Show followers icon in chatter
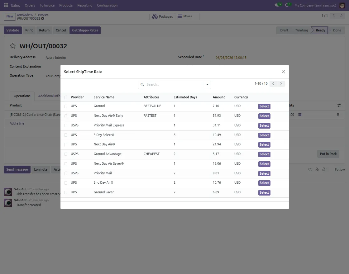 (x=325, y=169)
